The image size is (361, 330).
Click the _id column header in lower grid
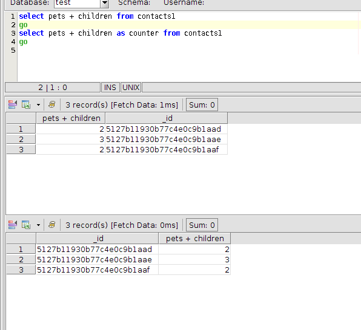(98, 238)
